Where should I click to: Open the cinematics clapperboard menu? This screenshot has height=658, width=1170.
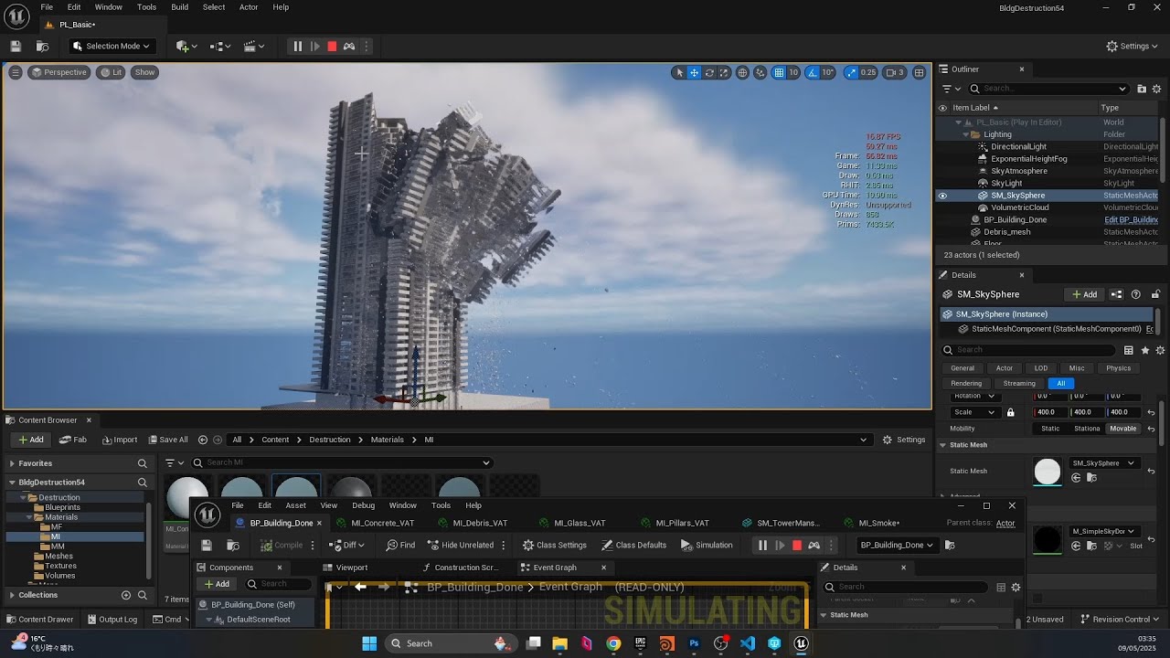[x=254, y=47]
